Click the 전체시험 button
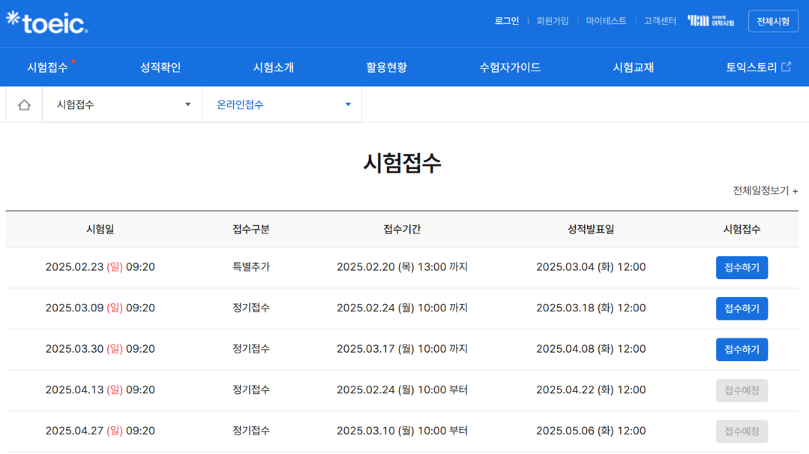Viewport: 809px width, 454px height. (x=773, y=21)
